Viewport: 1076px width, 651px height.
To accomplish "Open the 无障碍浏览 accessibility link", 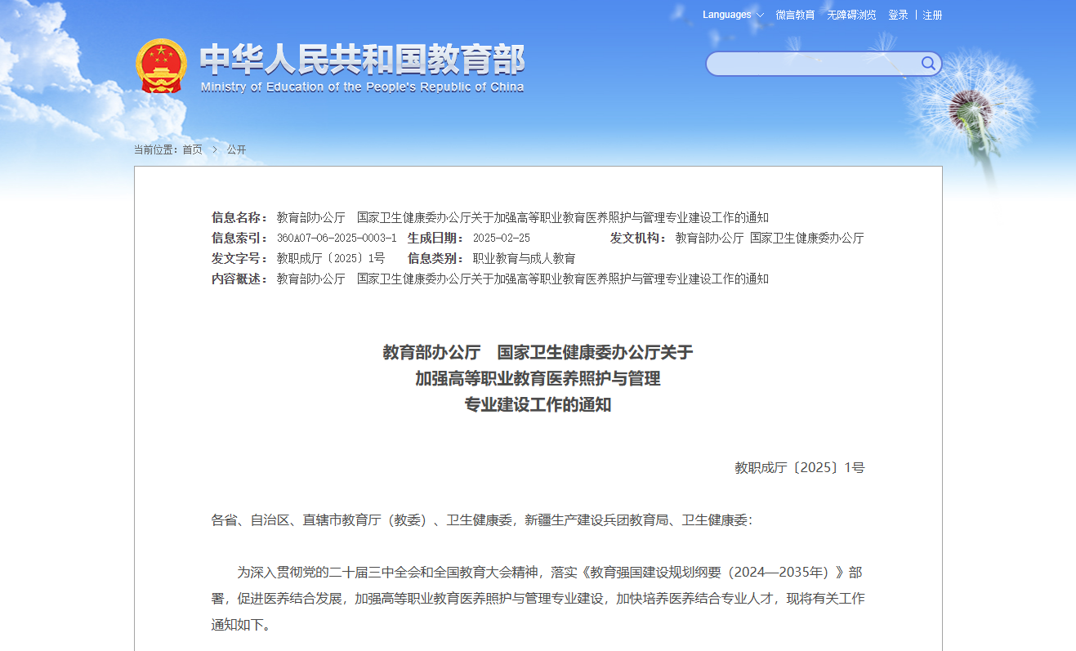I will (851, 15).
